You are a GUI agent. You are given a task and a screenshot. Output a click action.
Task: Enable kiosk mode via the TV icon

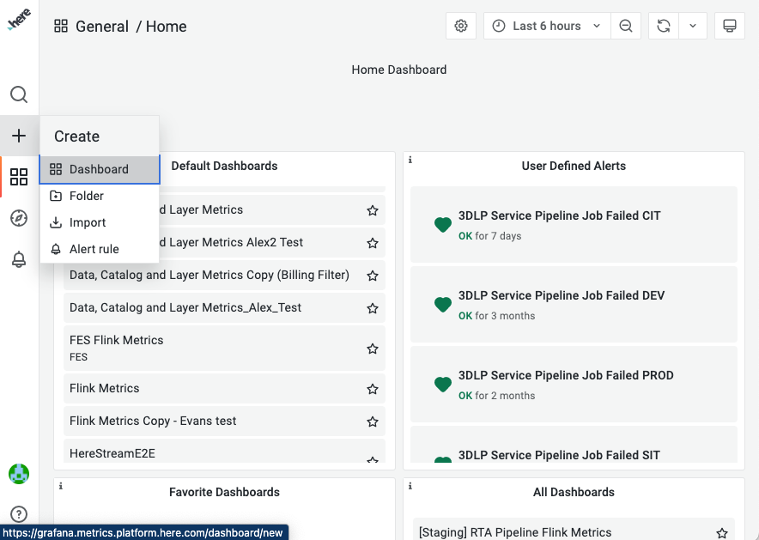(729, 26)
